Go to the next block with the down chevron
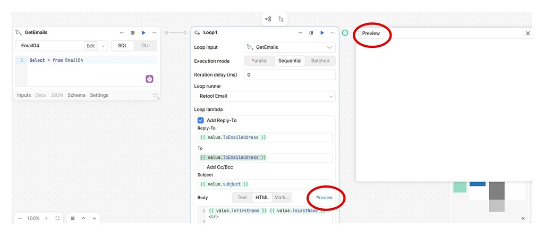Screen dimensions: 544x237 tap(94, 218)
